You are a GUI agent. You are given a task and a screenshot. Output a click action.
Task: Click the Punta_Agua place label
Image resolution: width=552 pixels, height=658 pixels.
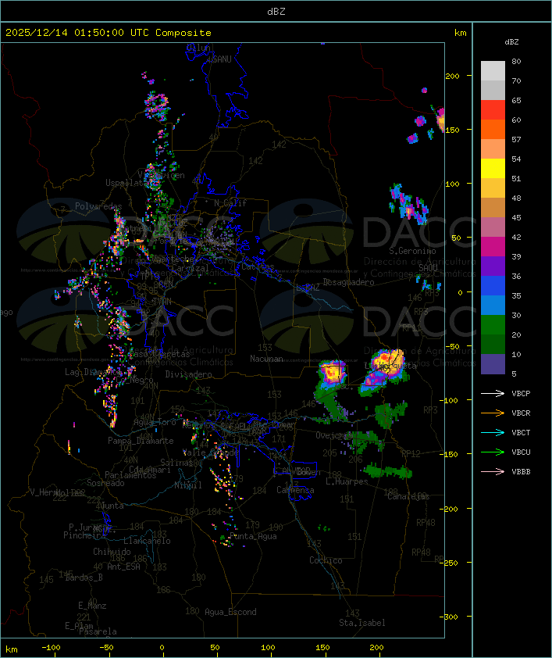click(253, 536)
